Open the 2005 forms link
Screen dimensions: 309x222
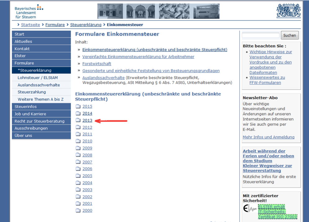[x=87, y=176]
